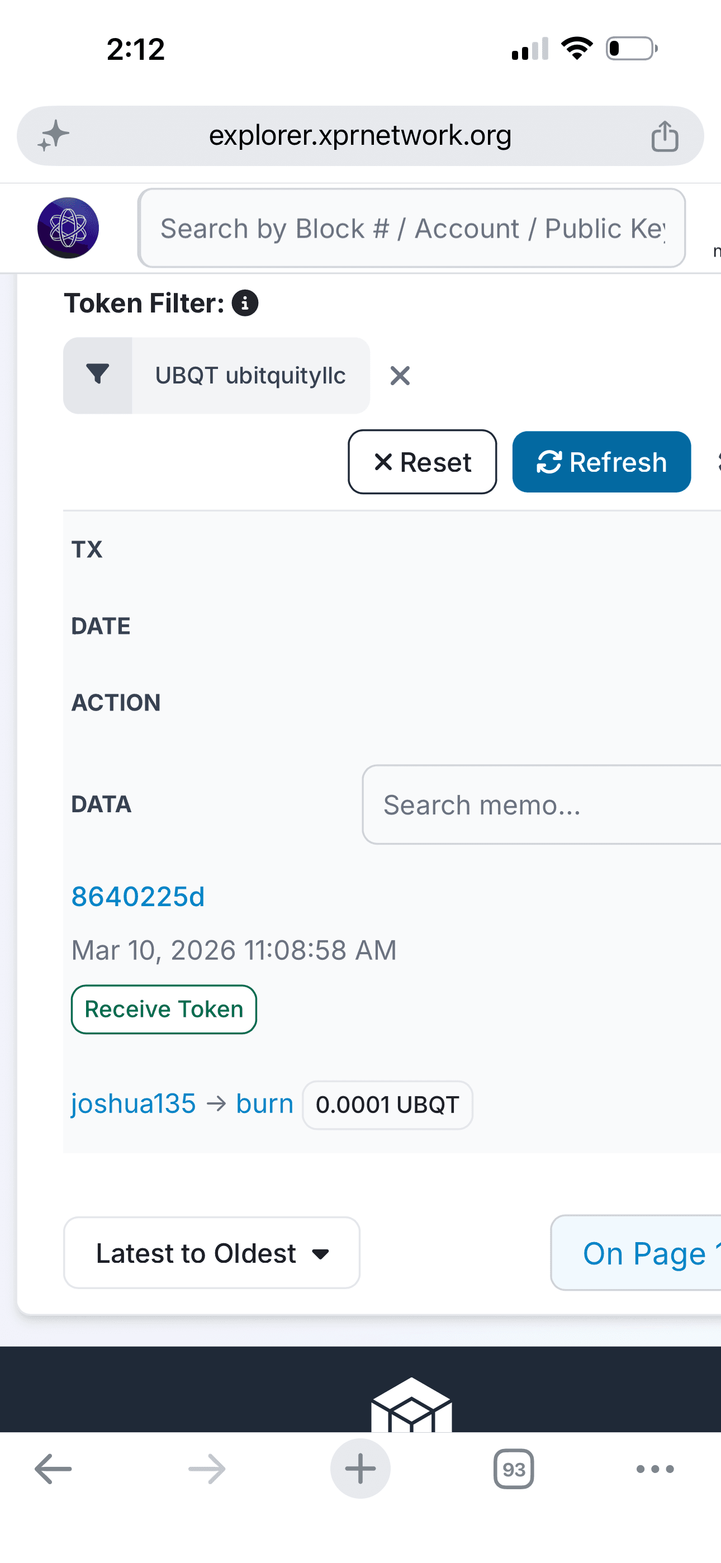Viewport: 721px width, 1563px height.
Task: Open the UBQT ubitquityllc token filter selector
Action: [250, 376]
